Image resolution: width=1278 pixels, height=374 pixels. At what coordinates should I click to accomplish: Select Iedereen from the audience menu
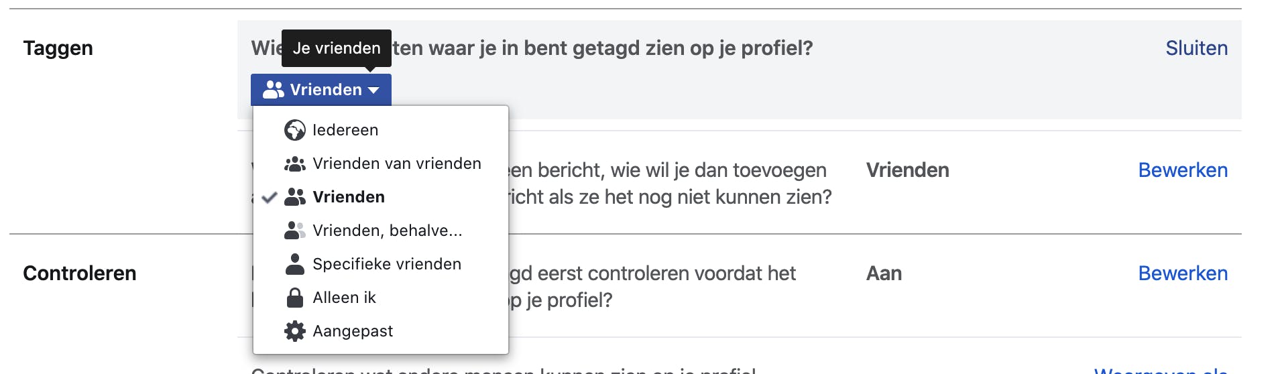tap(345, 130)
